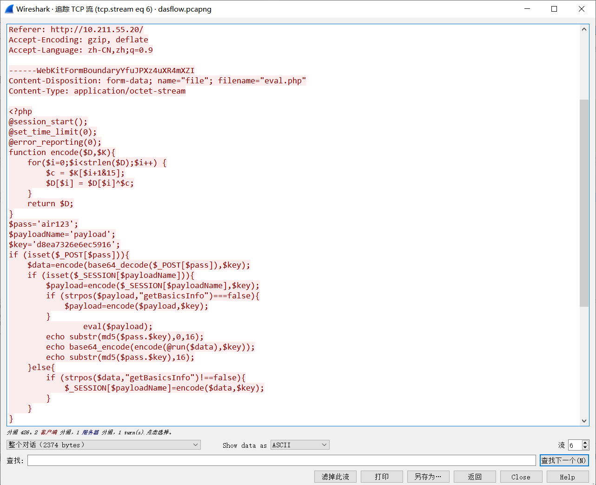Decrease the stream number stepper
Viewport: 596px width, 485px height.
[585, 448]
